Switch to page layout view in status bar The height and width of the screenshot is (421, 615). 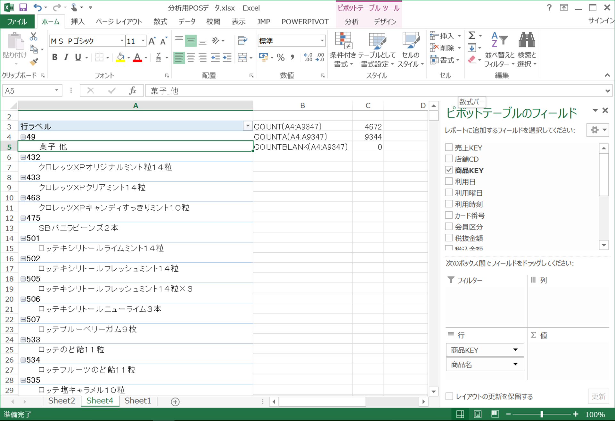coord(478,414)
